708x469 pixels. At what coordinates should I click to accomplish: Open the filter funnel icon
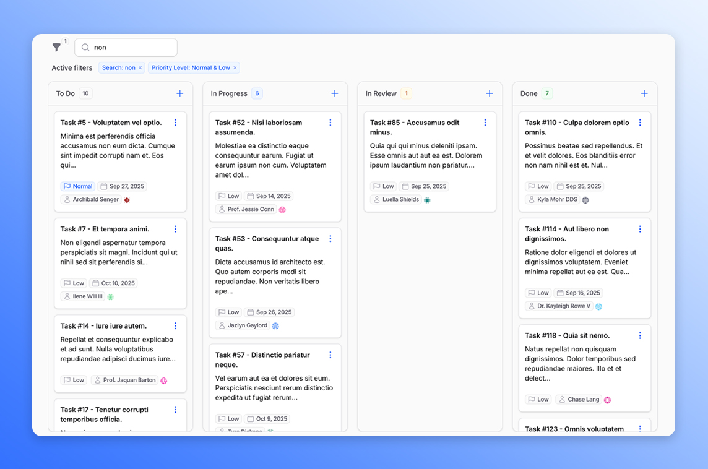[x=57, y=48]
